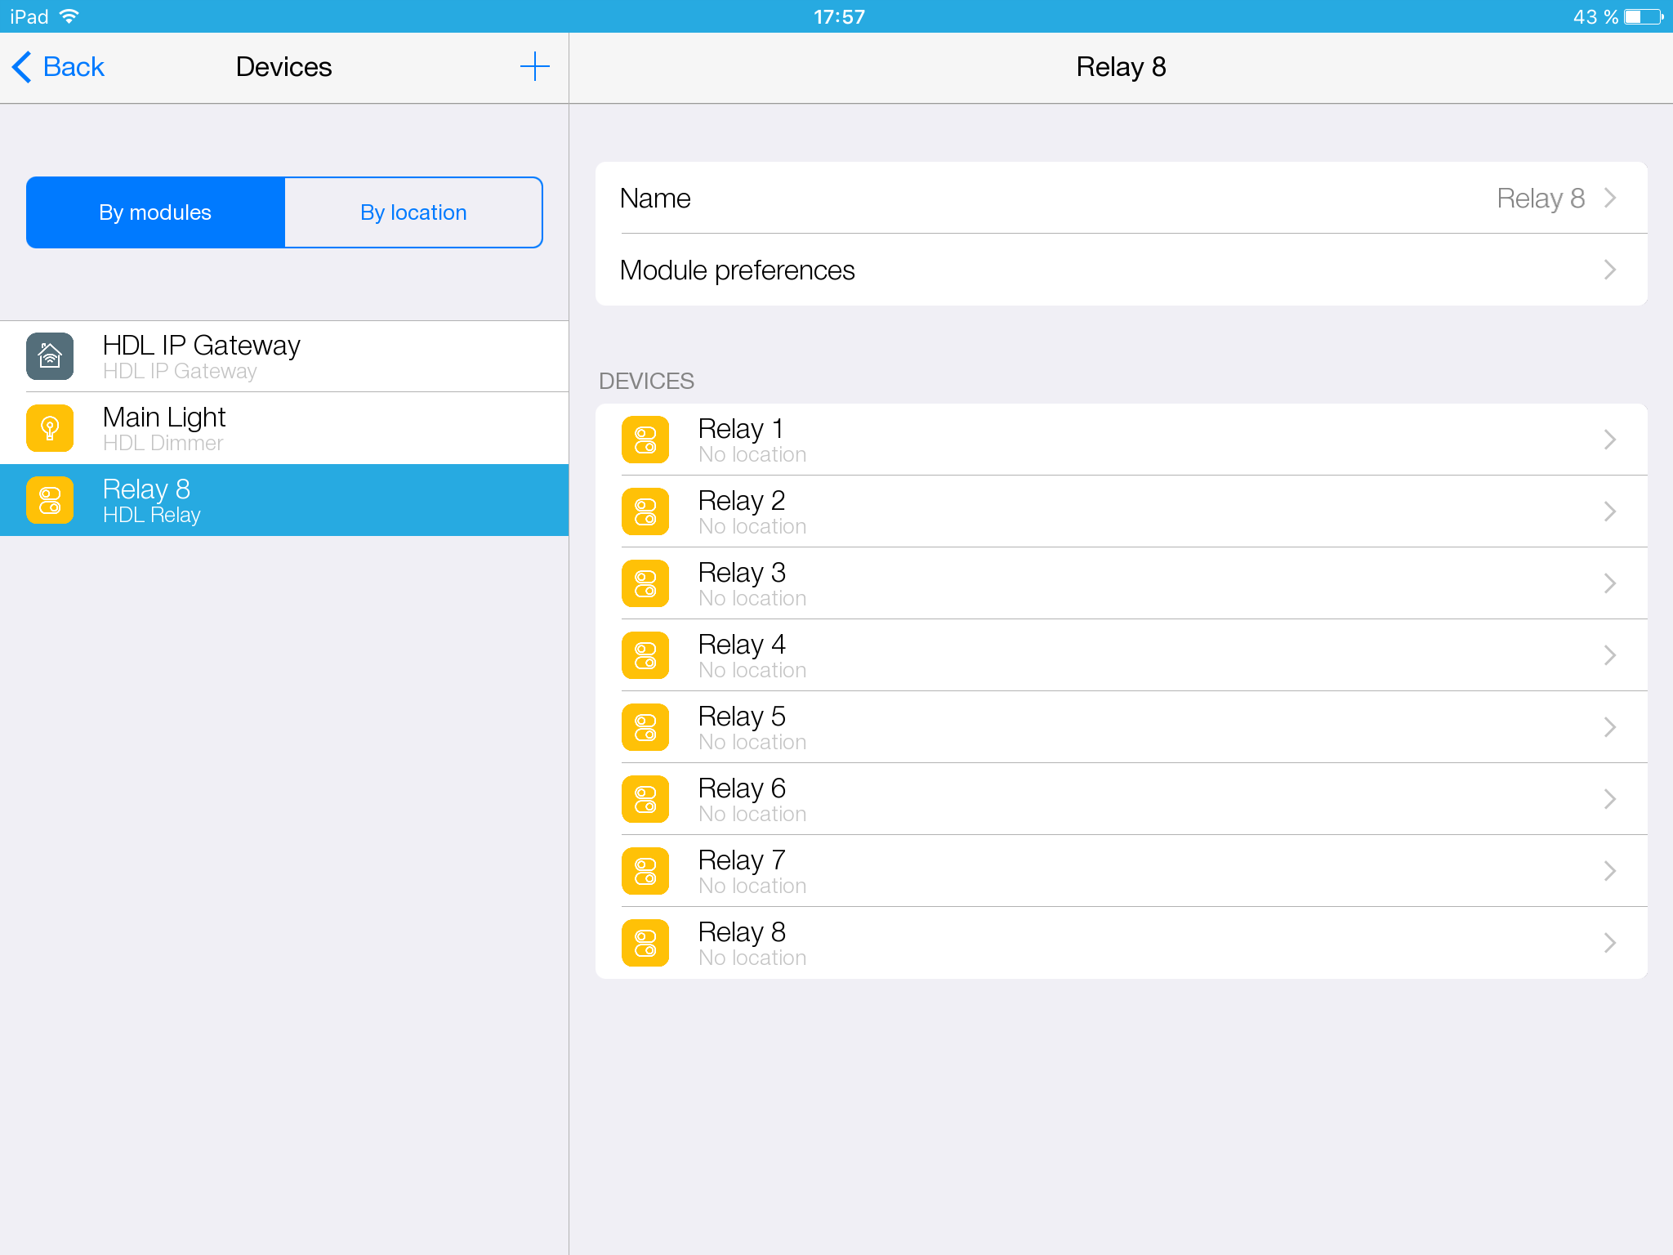Expand Module preferences chevron

click(x=1609, y=270)
